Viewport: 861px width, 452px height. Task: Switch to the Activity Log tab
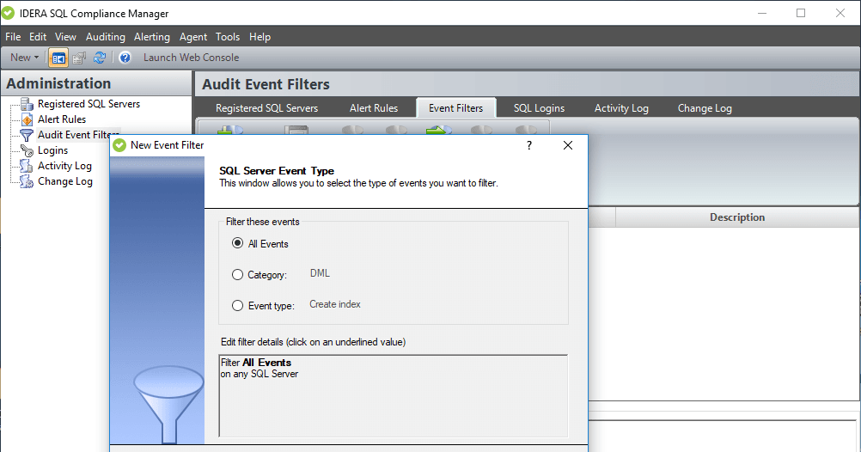coord(621,108)
